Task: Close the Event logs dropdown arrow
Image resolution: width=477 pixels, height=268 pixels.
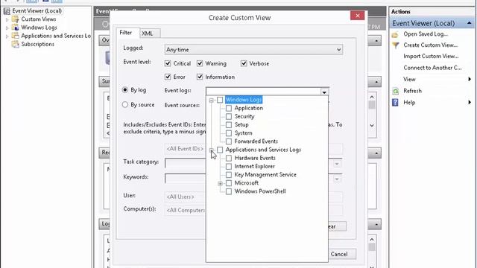Action: pyautogui.click(x=324, y=92)
